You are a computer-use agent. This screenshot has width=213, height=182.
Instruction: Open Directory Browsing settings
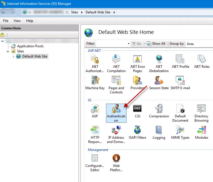[x=201, y=113]
